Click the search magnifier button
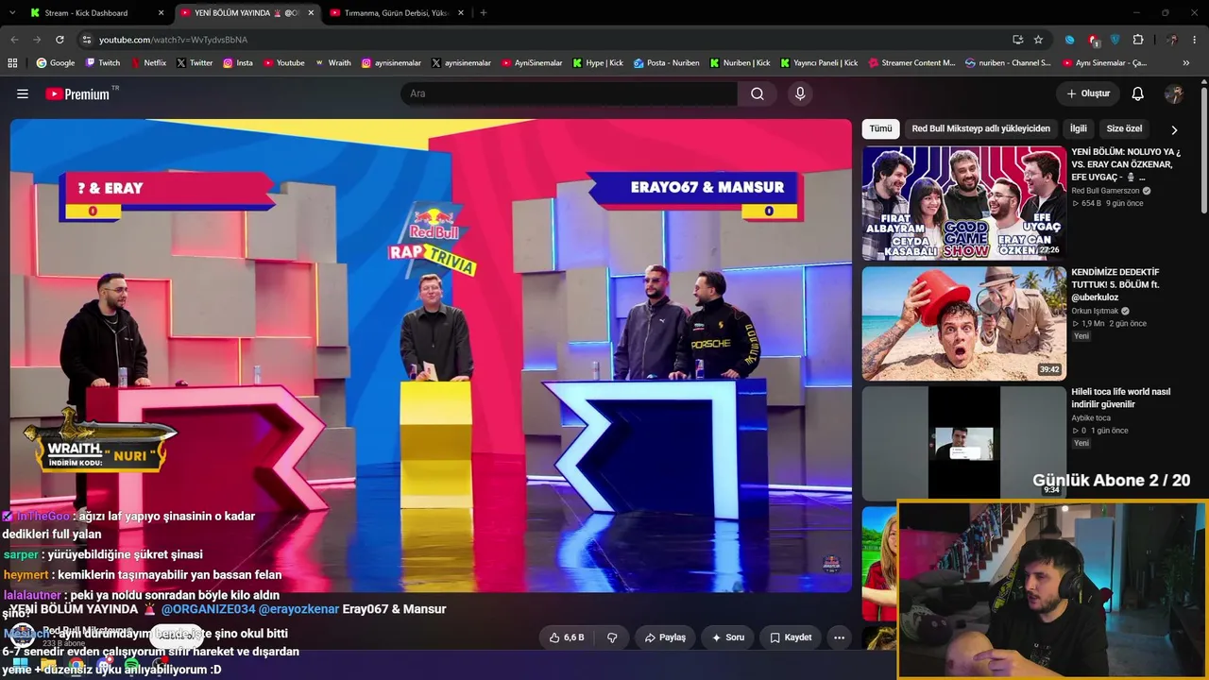1209x680 pixels. pyautogui.click(x=758, y=93)
